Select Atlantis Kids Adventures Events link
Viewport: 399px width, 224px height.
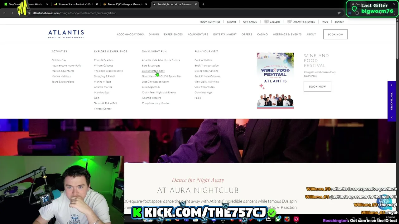pyautogui.click(x=161, y=60)
